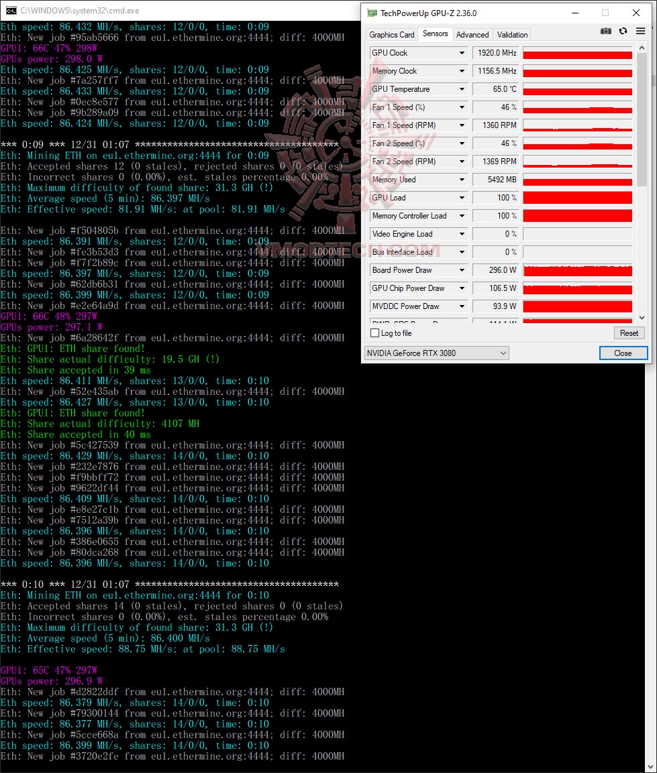The height and width of the screenshot is (773, 657).
Task: Capture a screenshot with the camera icon
Action: pyautogui.click(x=606, y=31)
